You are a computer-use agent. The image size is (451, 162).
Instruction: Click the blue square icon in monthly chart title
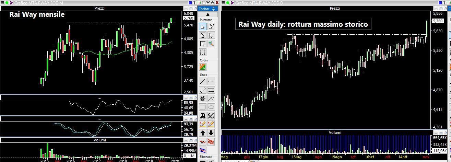(190, 3)
